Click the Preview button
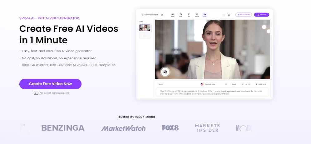Image resolution: width=311 pixels, height=144 pixels. pyautogui.click(x=244, y=15)
